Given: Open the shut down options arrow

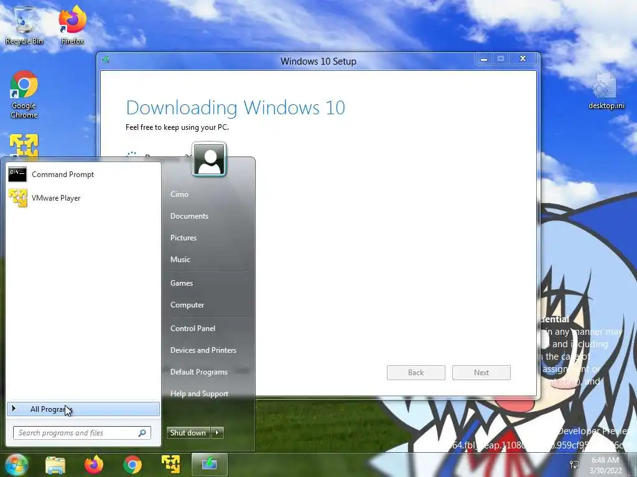Looking at the screenshot, I should [x=217, y=433].
